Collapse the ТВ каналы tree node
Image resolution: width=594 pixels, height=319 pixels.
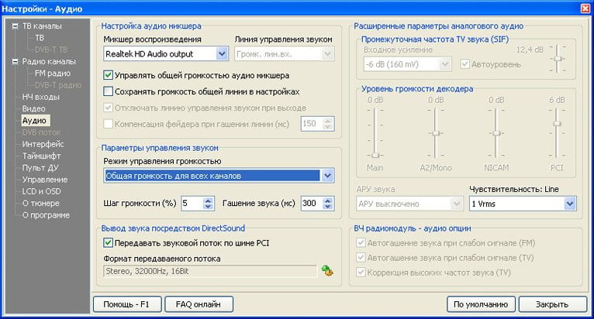point(15,26)
